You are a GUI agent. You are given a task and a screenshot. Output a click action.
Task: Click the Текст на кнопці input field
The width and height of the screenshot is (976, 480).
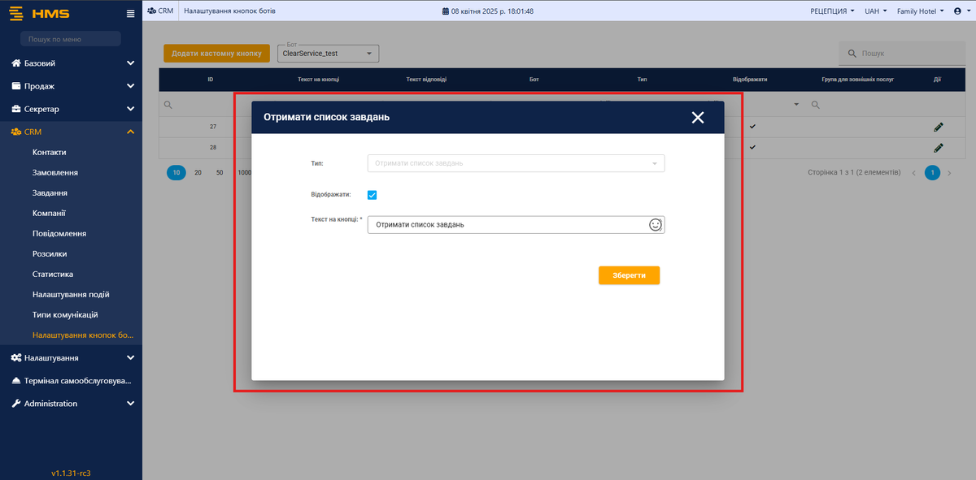coord(506,225)
